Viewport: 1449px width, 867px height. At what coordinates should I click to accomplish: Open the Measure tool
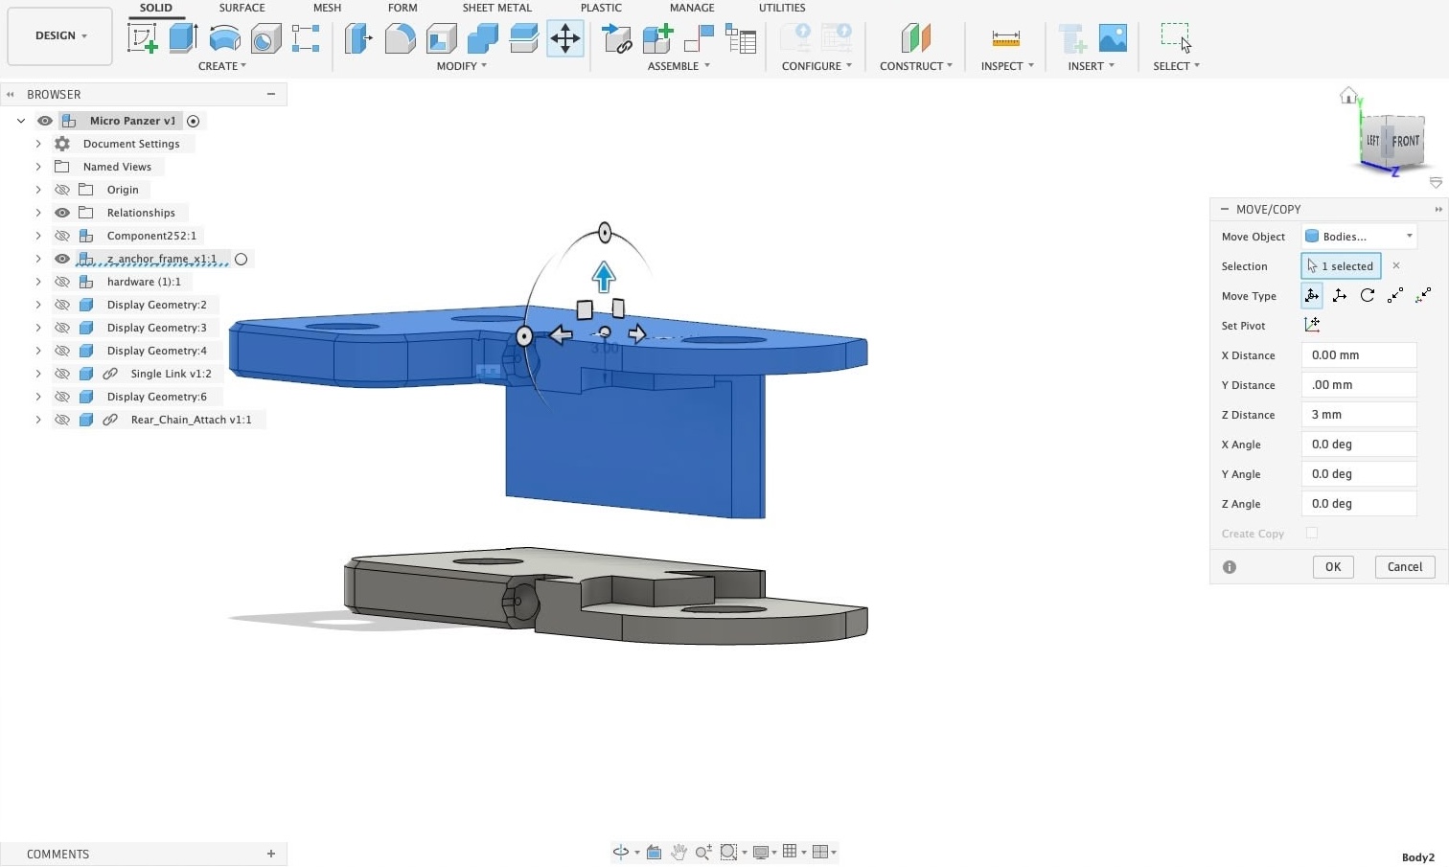[1005, 38]
